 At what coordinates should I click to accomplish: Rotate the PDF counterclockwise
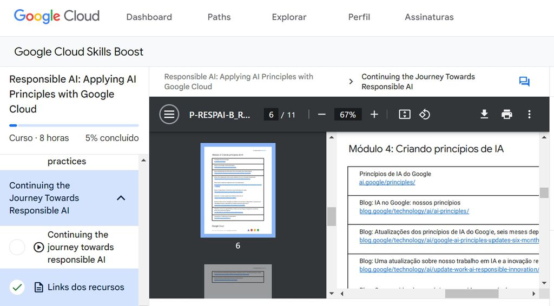click(424, 115)
